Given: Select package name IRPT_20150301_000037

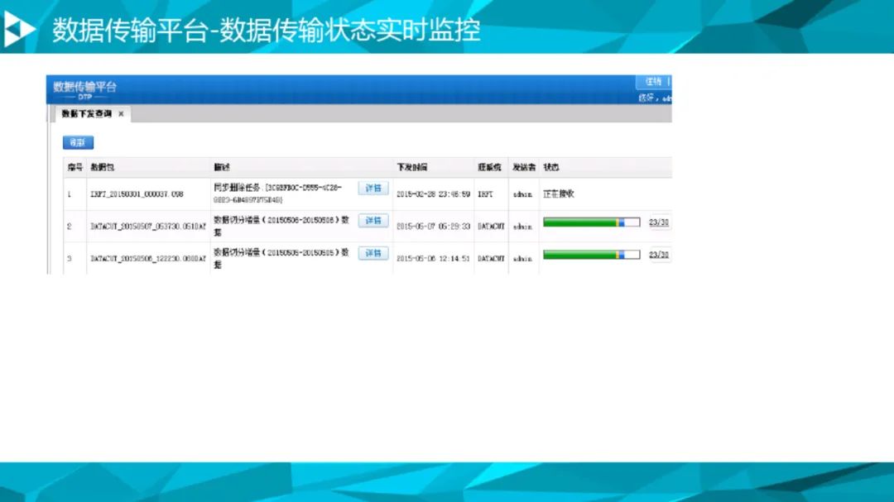Looking at the screenshot, I should coord(137,194).
